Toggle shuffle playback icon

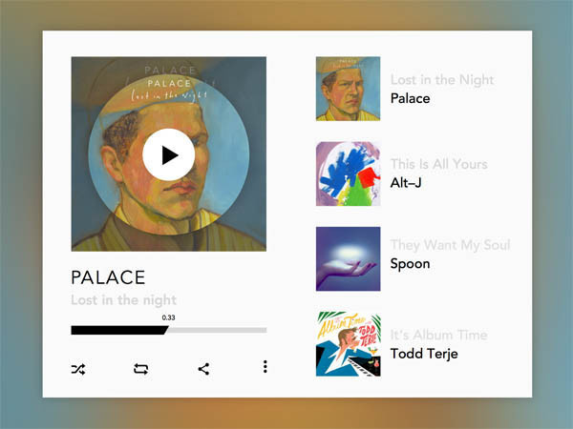[78, 369]
